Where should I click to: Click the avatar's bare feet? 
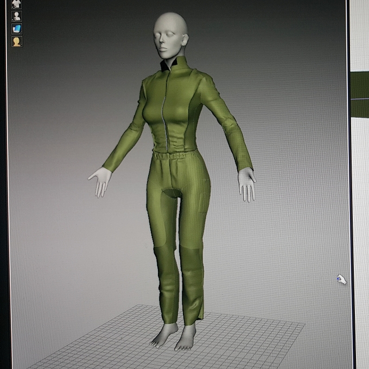[x=174, y=336]
